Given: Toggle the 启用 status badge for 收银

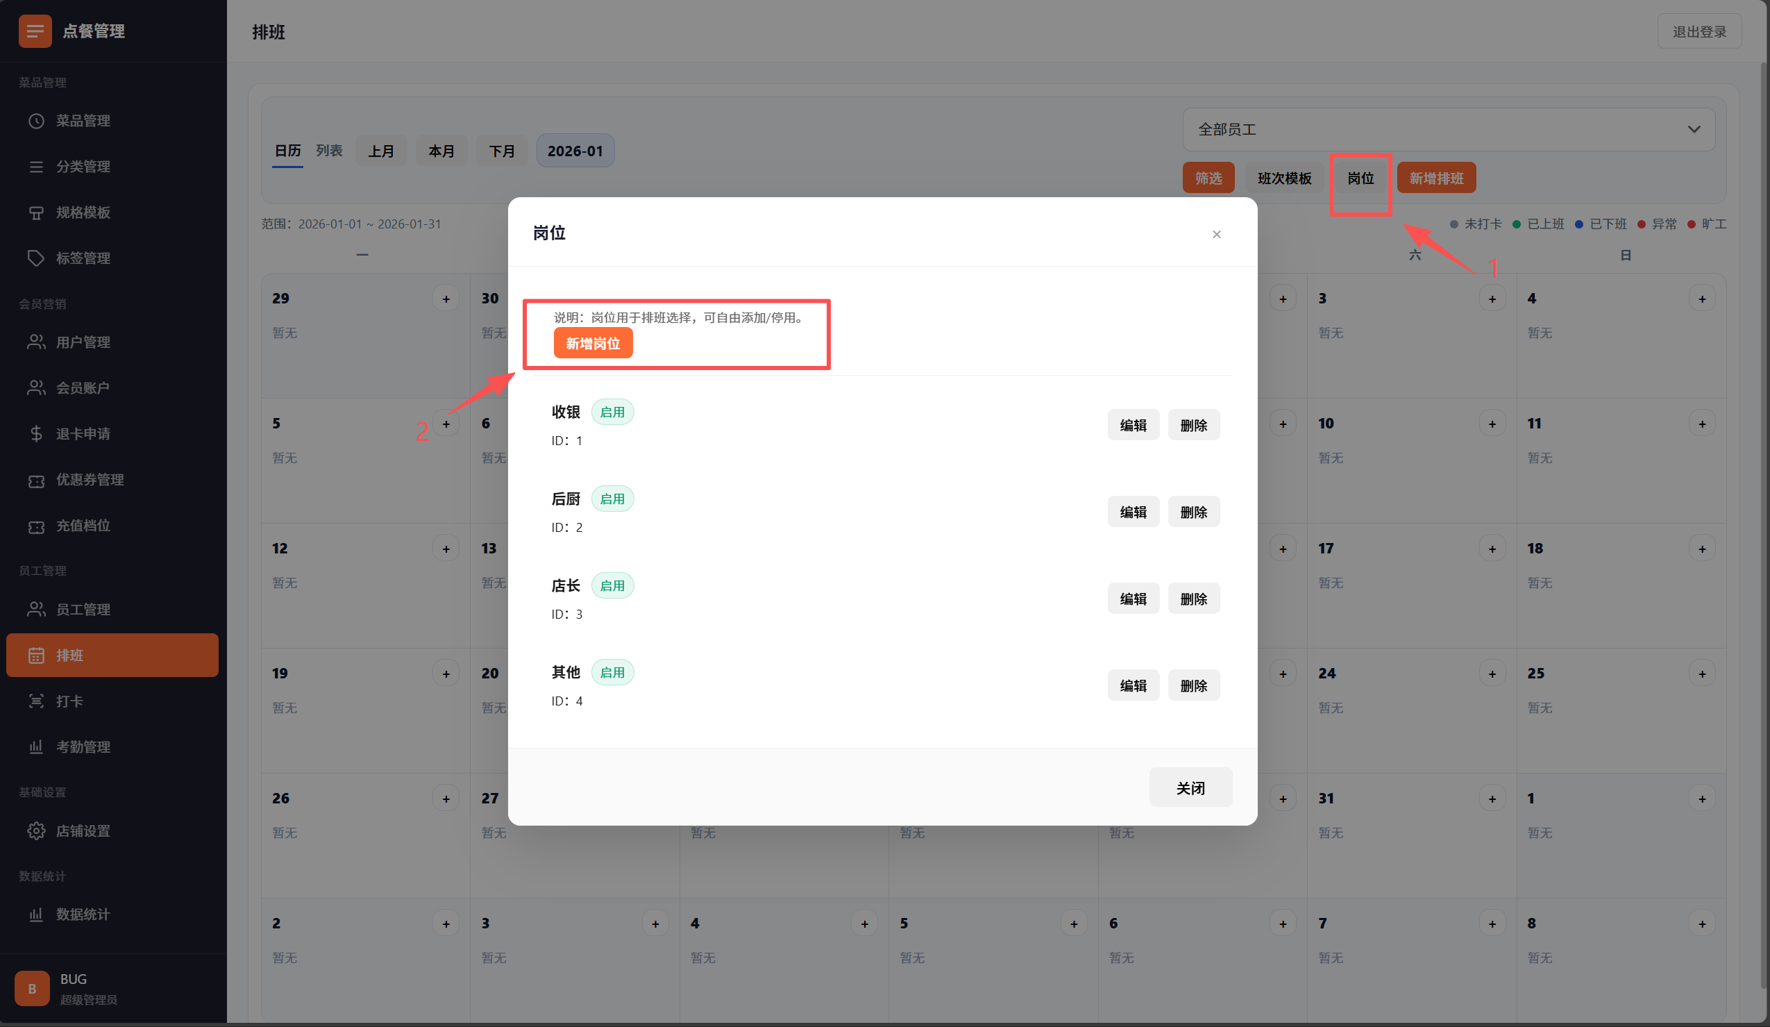Looking at the screenshot, I should coord(612,412).
